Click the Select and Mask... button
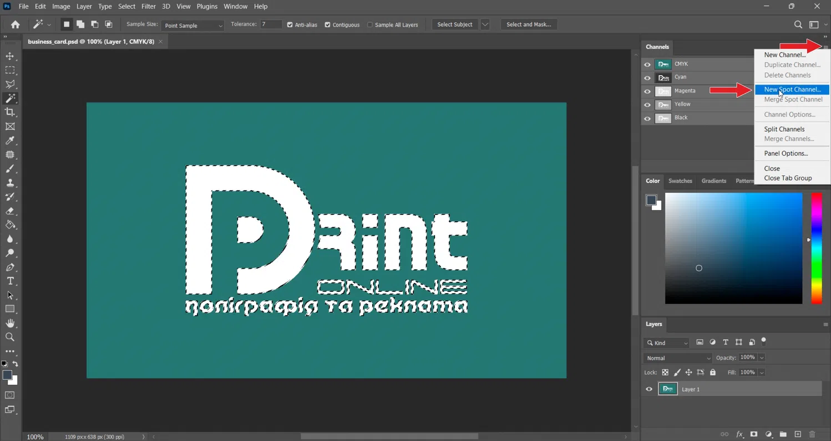Screen dimensions: 831x441 coord(529,24)
